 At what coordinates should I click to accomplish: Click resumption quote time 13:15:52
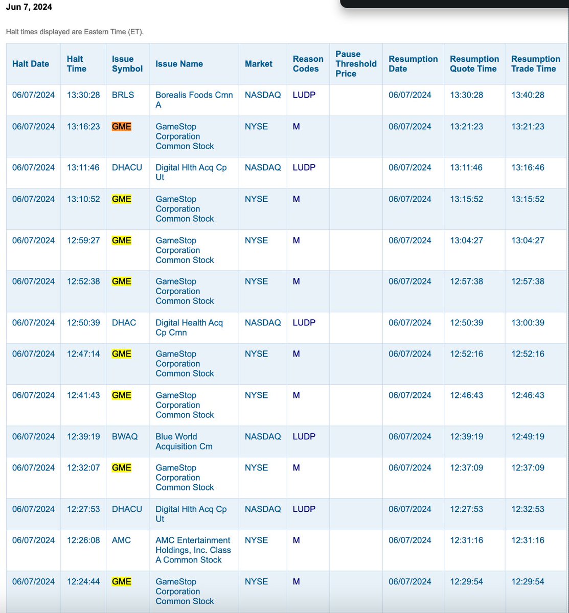[467, 199]
